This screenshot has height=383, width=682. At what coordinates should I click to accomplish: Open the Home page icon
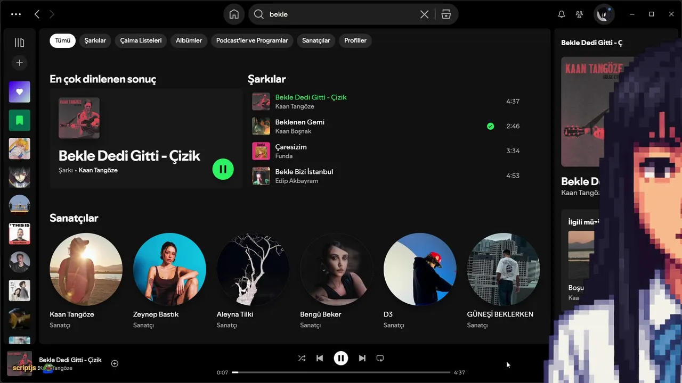[234, 14]
